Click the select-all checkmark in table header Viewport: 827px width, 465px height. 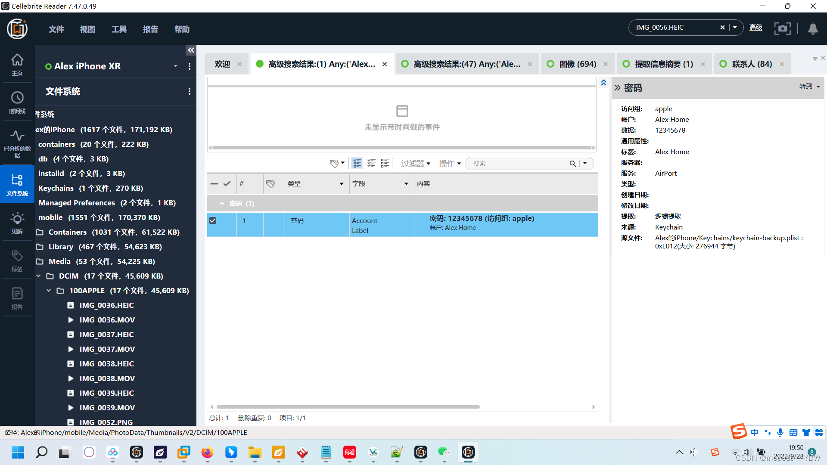227,184
